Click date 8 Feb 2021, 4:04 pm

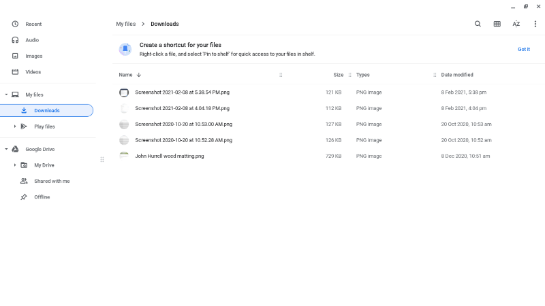[x=464, y=108]
